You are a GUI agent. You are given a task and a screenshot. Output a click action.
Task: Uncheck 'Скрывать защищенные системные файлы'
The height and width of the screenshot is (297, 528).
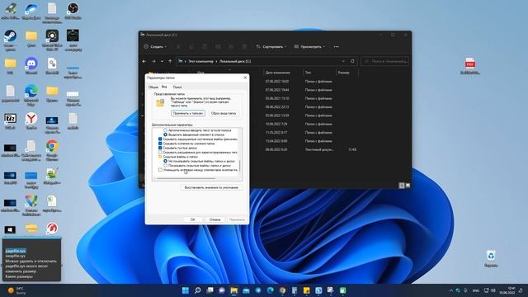[160, 139]
